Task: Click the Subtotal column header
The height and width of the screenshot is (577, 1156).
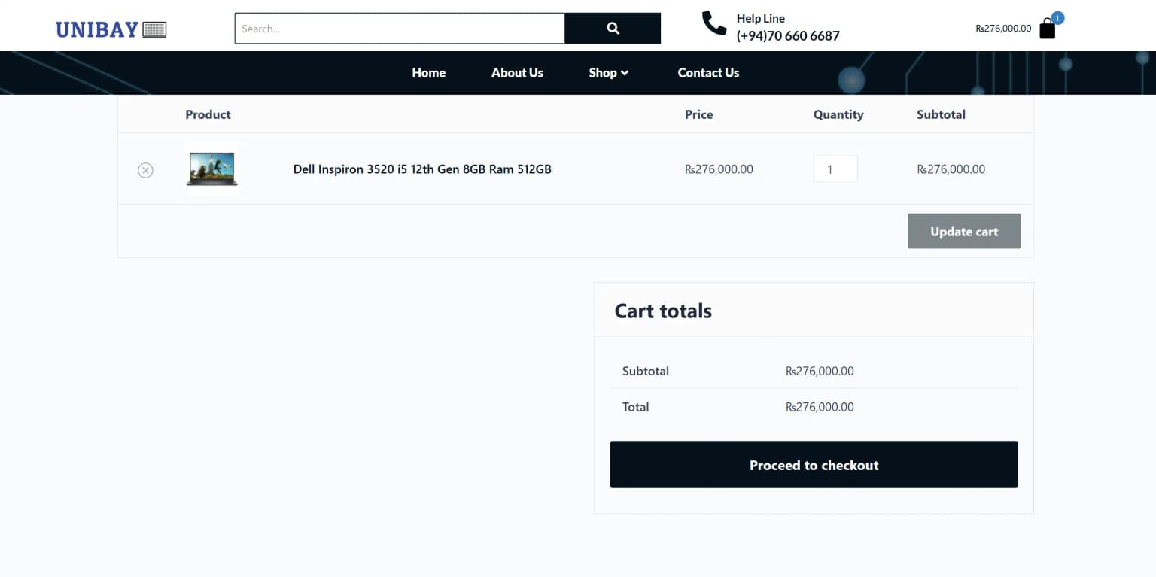Action: click(x=941, y=114)
